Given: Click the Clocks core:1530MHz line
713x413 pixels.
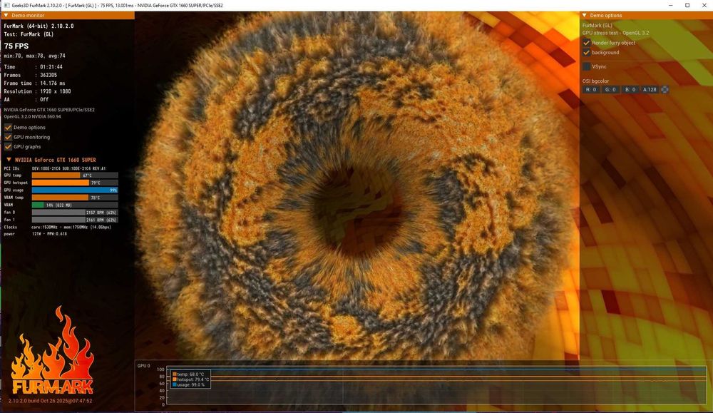Looking at the screenshot, I should click(57, 227).
